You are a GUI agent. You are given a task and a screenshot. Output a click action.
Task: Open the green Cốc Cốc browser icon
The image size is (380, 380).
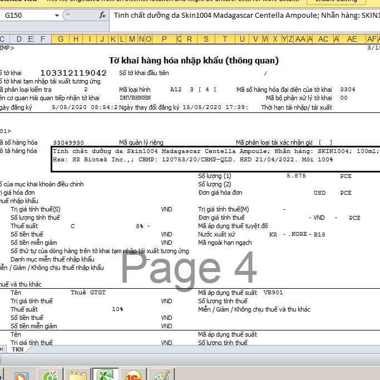(49, 375)
